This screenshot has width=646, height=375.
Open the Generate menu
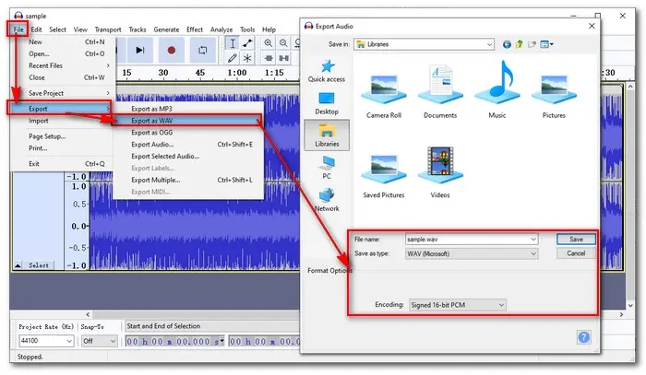click(166, 29)
